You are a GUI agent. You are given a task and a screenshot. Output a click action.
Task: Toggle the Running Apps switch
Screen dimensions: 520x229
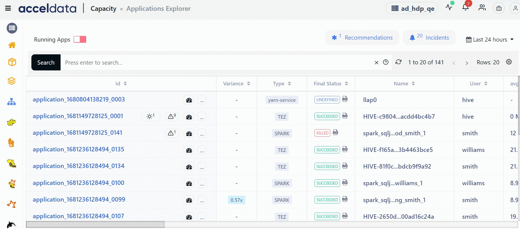(x=80, y=39)
